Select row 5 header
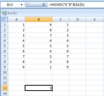Image resolution: width=104 pixels, height=96 pixels. [5, 46]
